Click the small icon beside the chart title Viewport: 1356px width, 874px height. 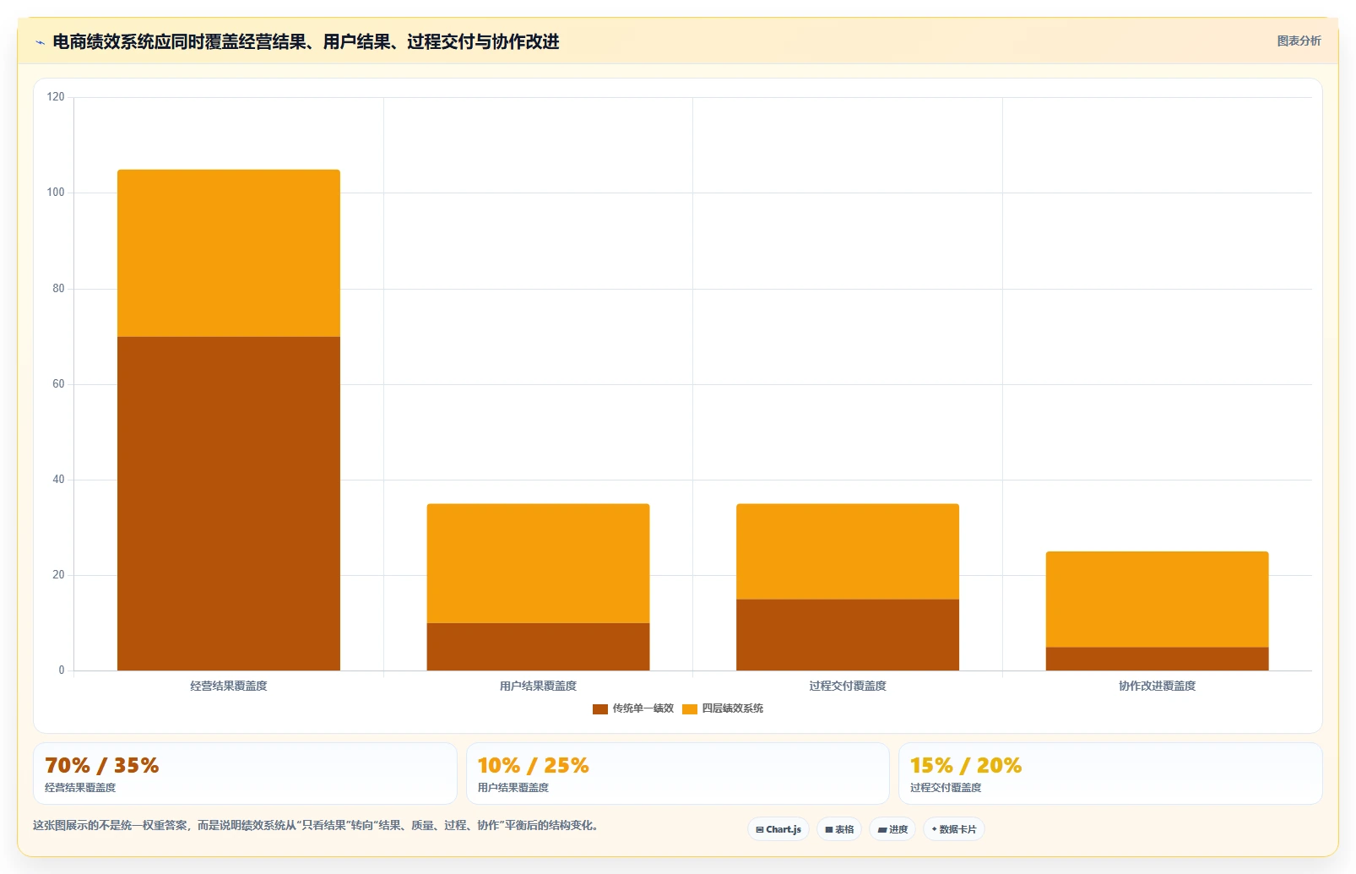click(40, 42)
